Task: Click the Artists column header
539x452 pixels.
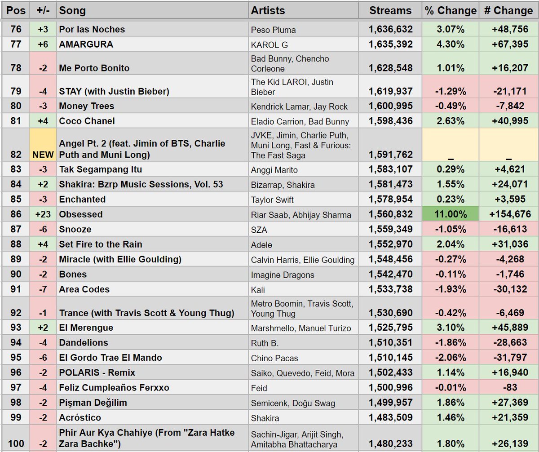Action: point(304,10)
